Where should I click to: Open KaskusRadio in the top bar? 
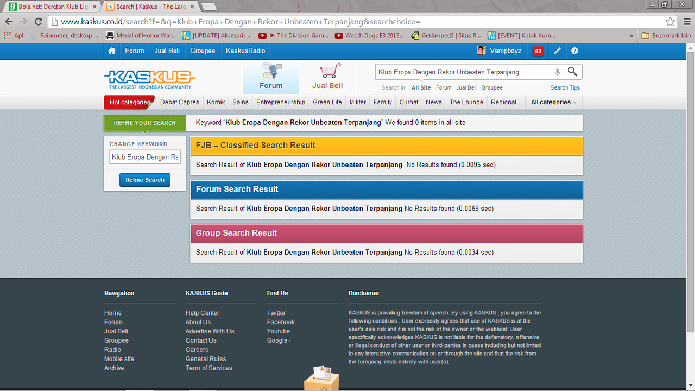[x=245, y=51]
